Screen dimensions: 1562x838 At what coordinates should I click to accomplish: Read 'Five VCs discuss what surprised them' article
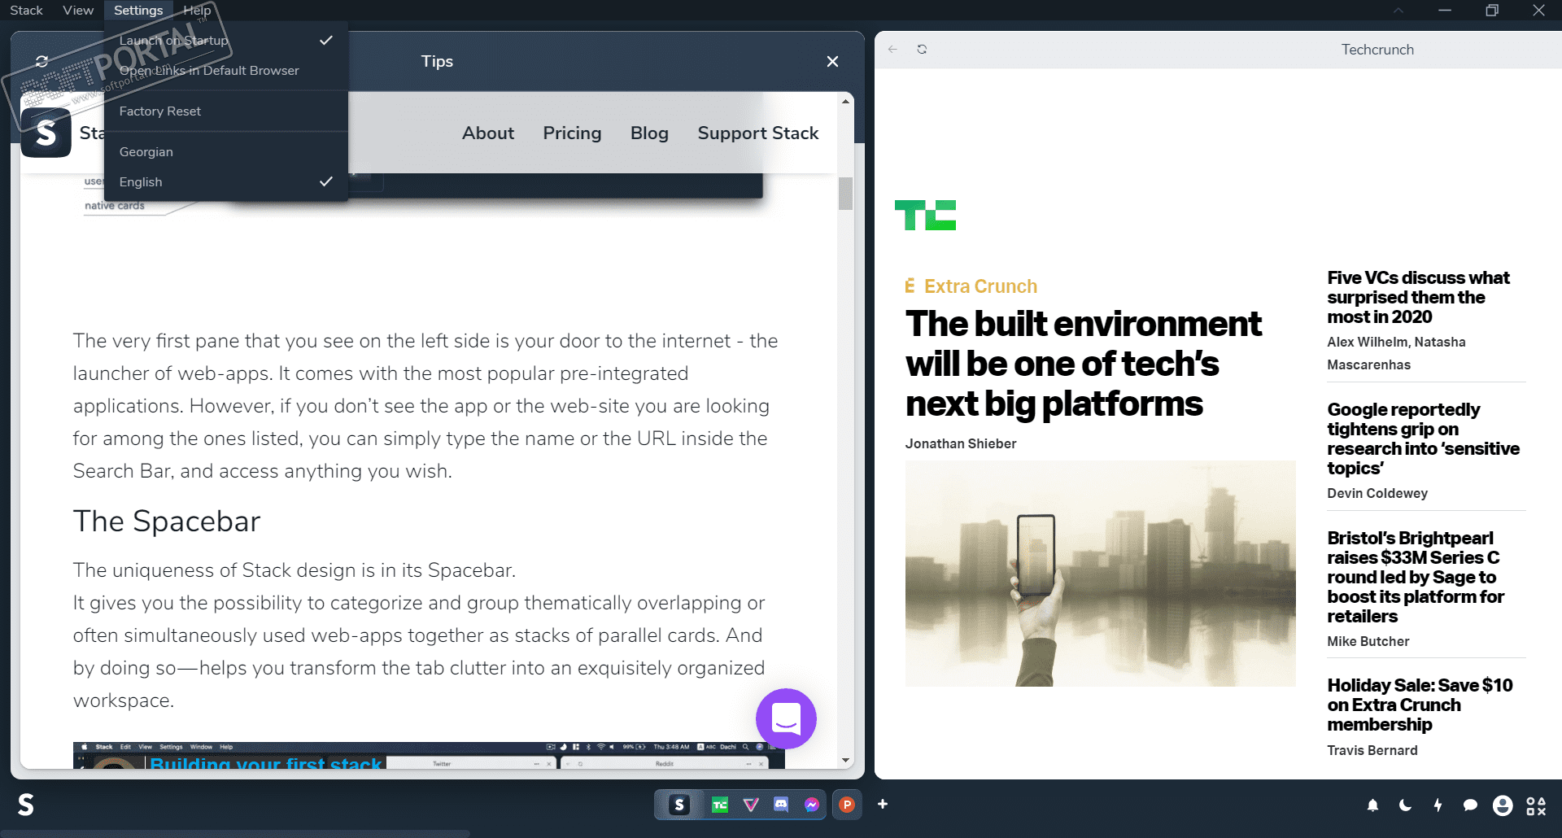point(1418,298)
